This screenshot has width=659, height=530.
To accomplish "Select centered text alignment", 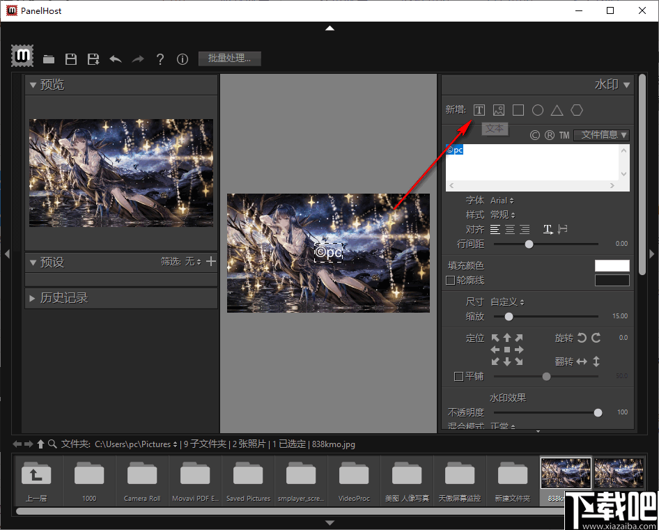I will [510, 230].
